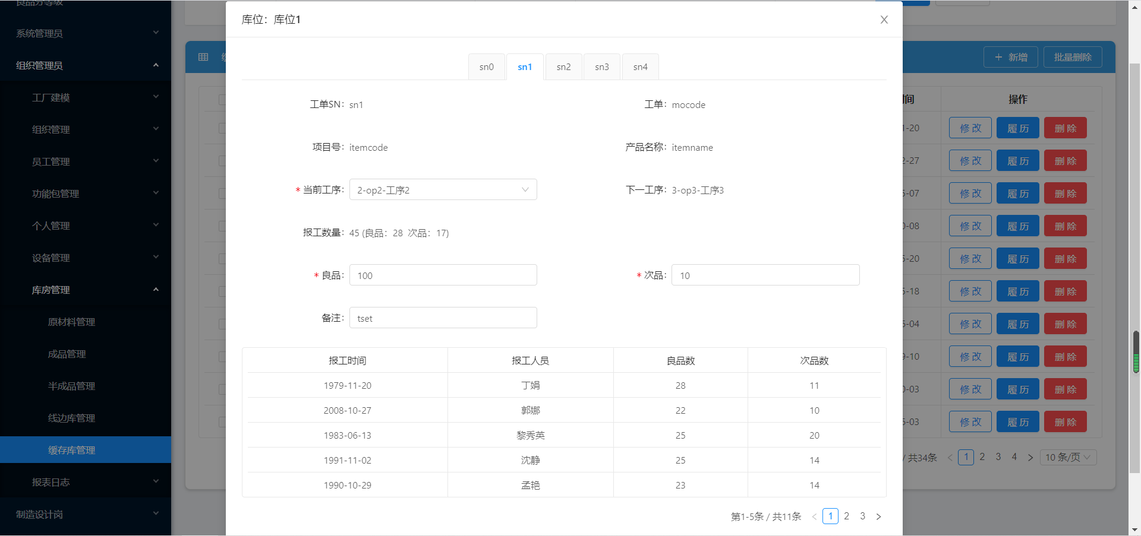Screen dimensions: 1141x536
Task: Click 履历 in the last table row
Action: tap(1018, 422)
